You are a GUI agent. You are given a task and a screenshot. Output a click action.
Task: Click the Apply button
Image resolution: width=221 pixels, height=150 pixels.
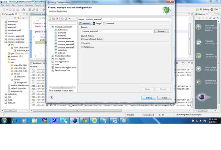coord(147,89)
